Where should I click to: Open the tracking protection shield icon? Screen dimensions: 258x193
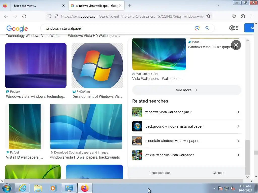pos(50,16)
